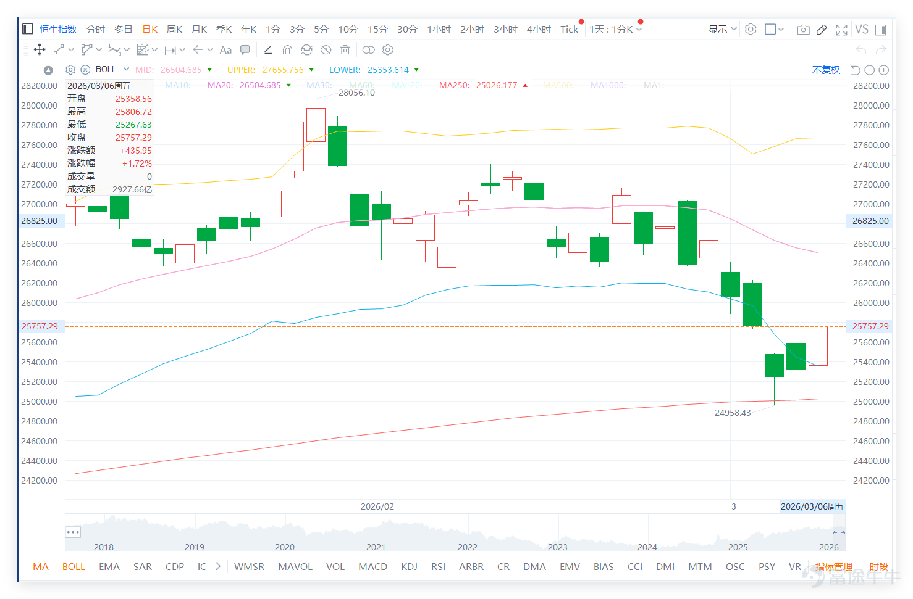Click the 2021 position in timeline navigator
913x599 pixels.
pyautogui.click(x=376, y=547)
